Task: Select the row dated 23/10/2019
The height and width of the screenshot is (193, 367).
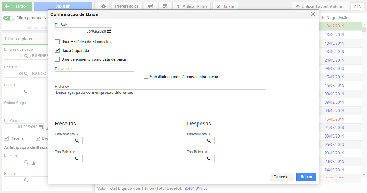Action: (x=334, y=153)
